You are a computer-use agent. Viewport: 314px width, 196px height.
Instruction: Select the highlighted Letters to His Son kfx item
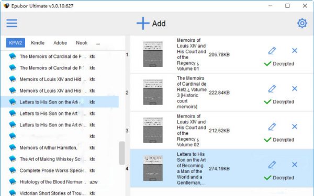coord(60,102)
